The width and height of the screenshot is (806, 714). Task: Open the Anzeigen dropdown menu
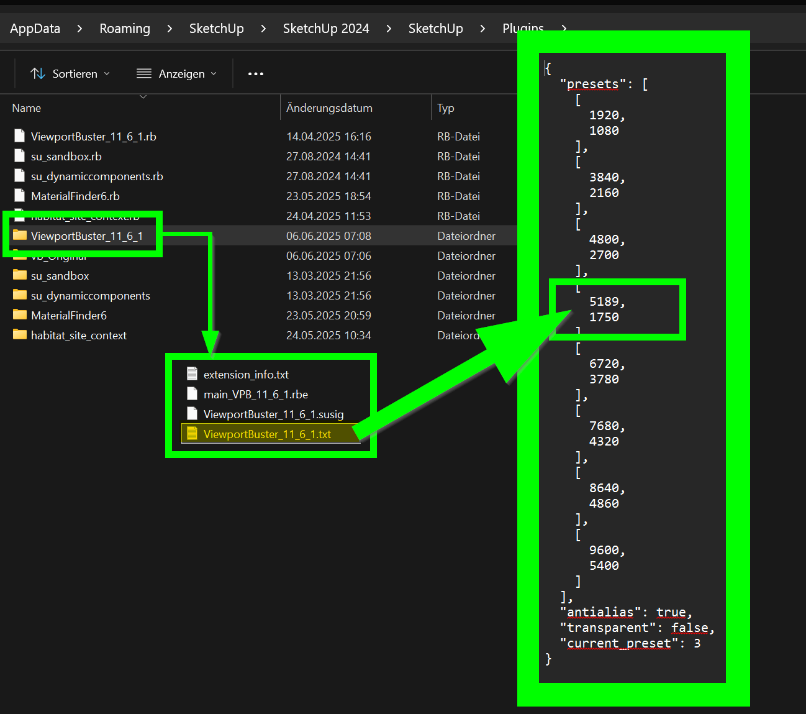176,73
